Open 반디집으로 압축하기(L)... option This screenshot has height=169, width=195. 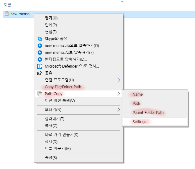[x=79, y=59]
